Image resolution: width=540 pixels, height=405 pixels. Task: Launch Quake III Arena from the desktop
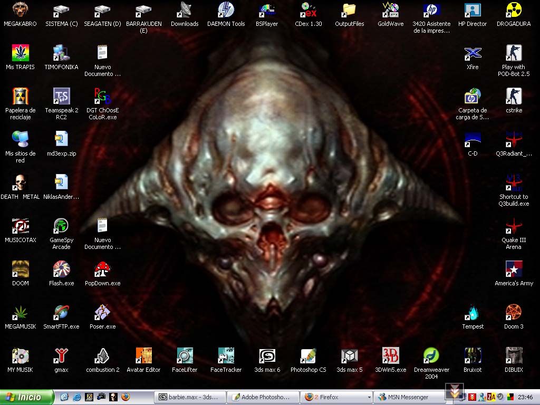coord(514,226)
